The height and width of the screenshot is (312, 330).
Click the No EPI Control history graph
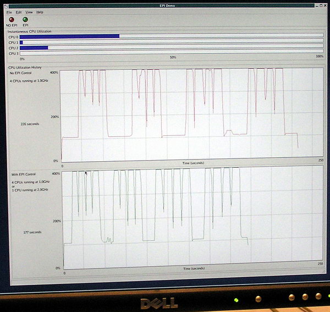tap(191, 115)
